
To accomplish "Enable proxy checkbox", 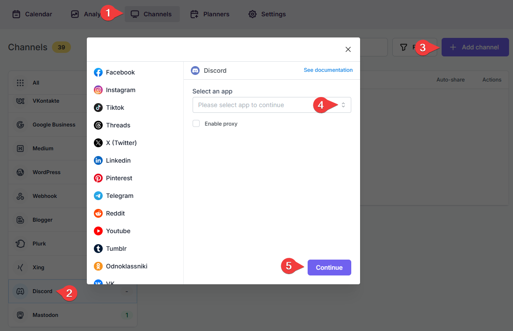I will click(196, 124).
